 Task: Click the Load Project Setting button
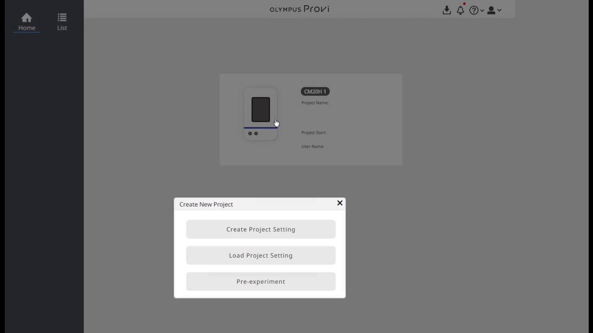pos(260,255)
